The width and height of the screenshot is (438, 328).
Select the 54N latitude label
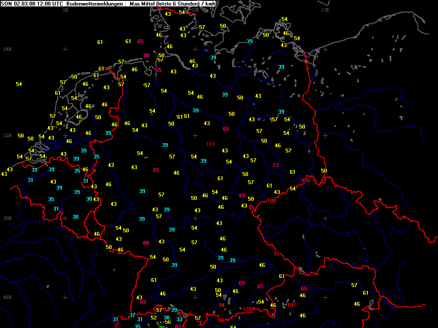click(7, 50)
